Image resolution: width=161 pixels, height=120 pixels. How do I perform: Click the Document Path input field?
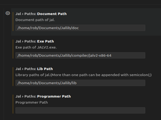80,28
